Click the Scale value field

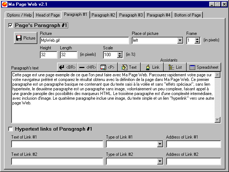point(110,55)
